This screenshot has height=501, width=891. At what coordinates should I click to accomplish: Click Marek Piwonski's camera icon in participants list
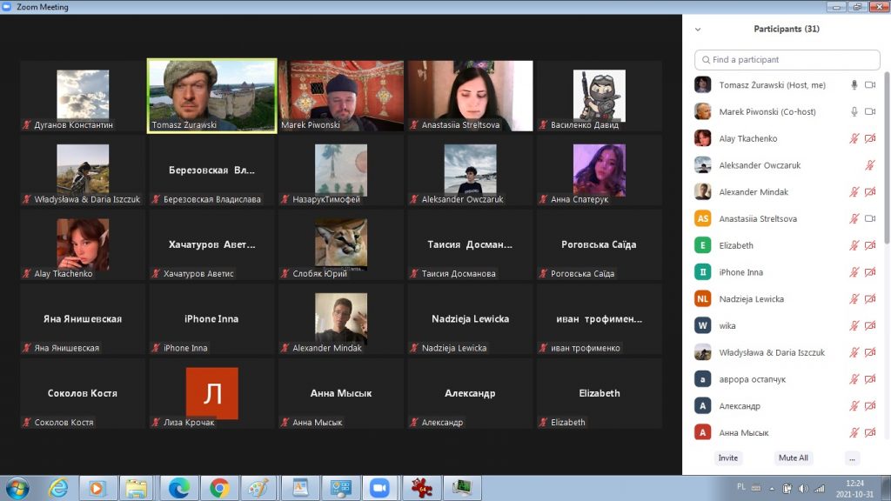(x=870, y=112)
